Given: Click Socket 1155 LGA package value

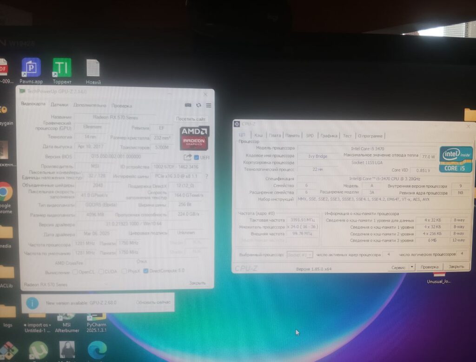Looking at the screenshot, I should 367,162.
